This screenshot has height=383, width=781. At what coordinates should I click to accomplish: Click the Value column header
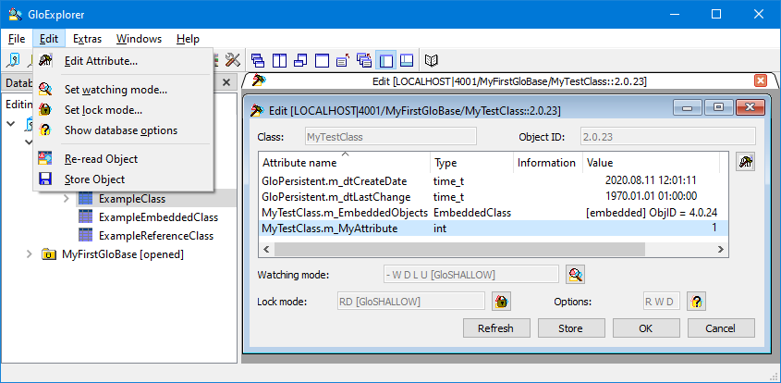pyautogui.click(x=651, y=163)
